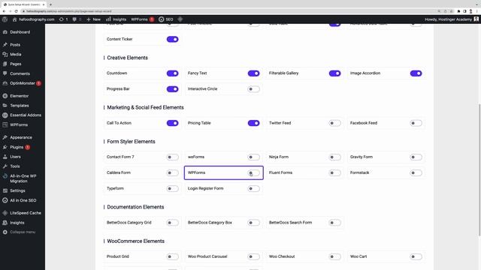
Task: Open the Comments bubble icon in sidebar
Action: (5, 73)
